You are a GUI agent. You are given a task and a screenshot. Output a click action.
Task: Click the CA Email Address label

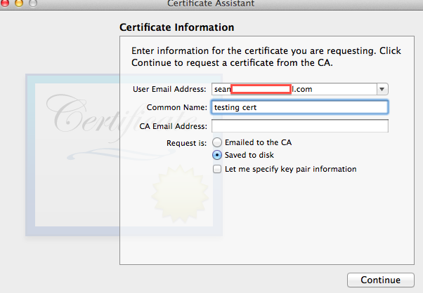[174, 126]
